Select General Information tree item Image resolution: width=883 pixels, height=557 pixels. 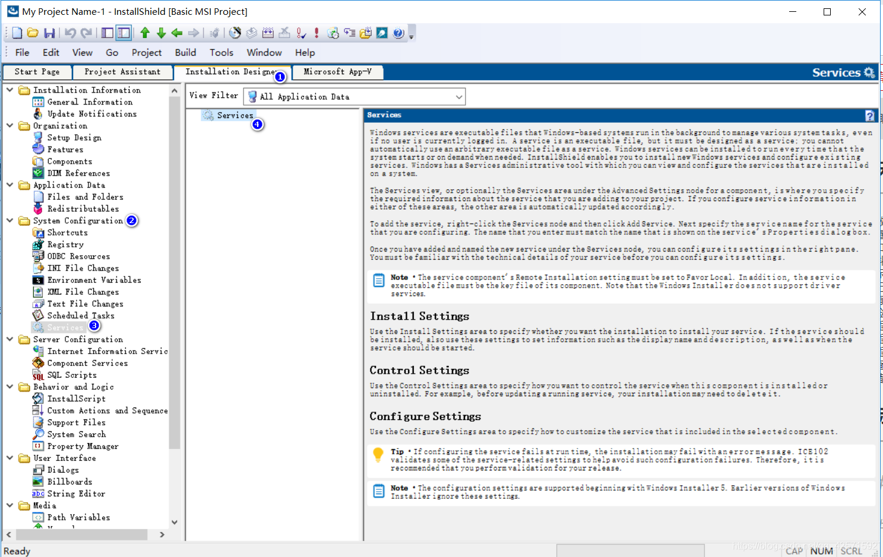click(x=90, y=102)
